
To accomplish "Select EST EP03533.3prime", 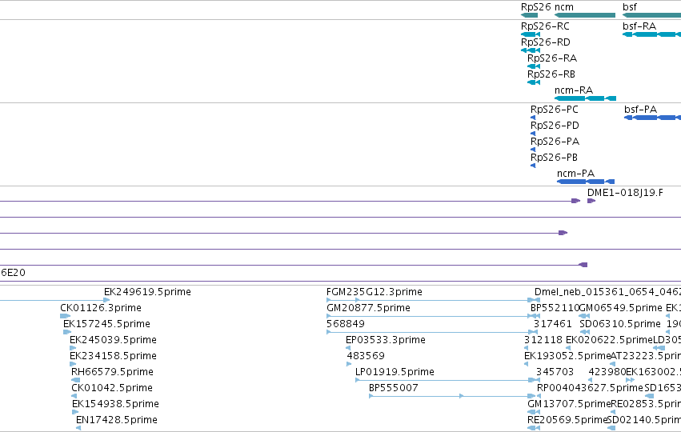I will pos(385,340).
